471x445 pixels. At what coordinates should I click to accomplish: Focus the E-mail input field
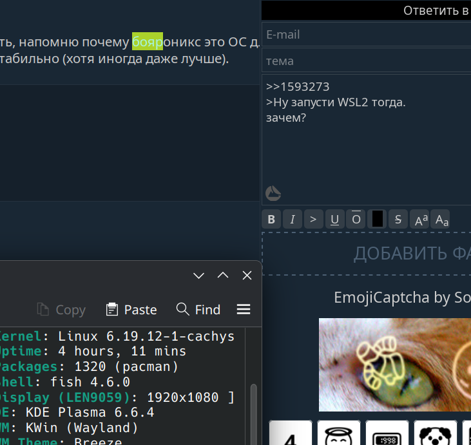click(x=367, y=35)
